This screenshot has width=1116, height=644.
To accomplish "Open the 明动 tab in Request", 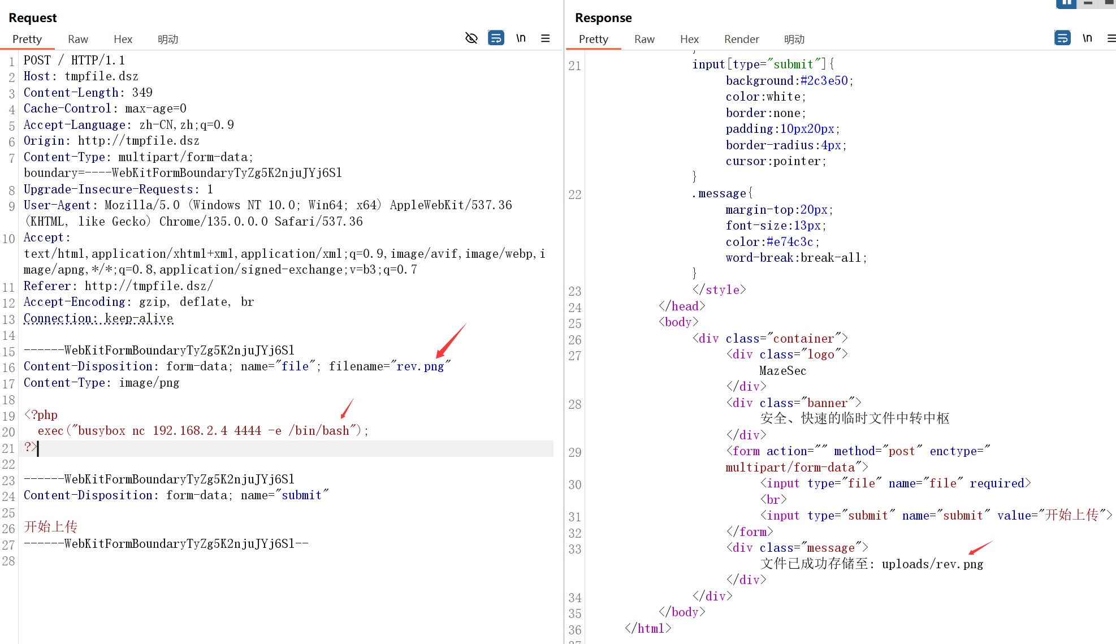I will coord(168,39).
